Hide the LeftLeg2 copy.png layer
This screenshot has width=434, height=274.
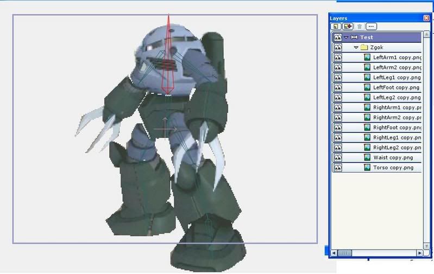[x=337, y=97]
